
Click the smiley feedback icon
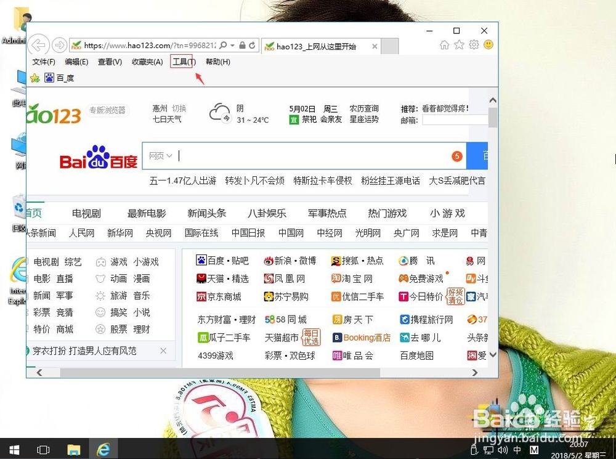click(x=488, y=45)
